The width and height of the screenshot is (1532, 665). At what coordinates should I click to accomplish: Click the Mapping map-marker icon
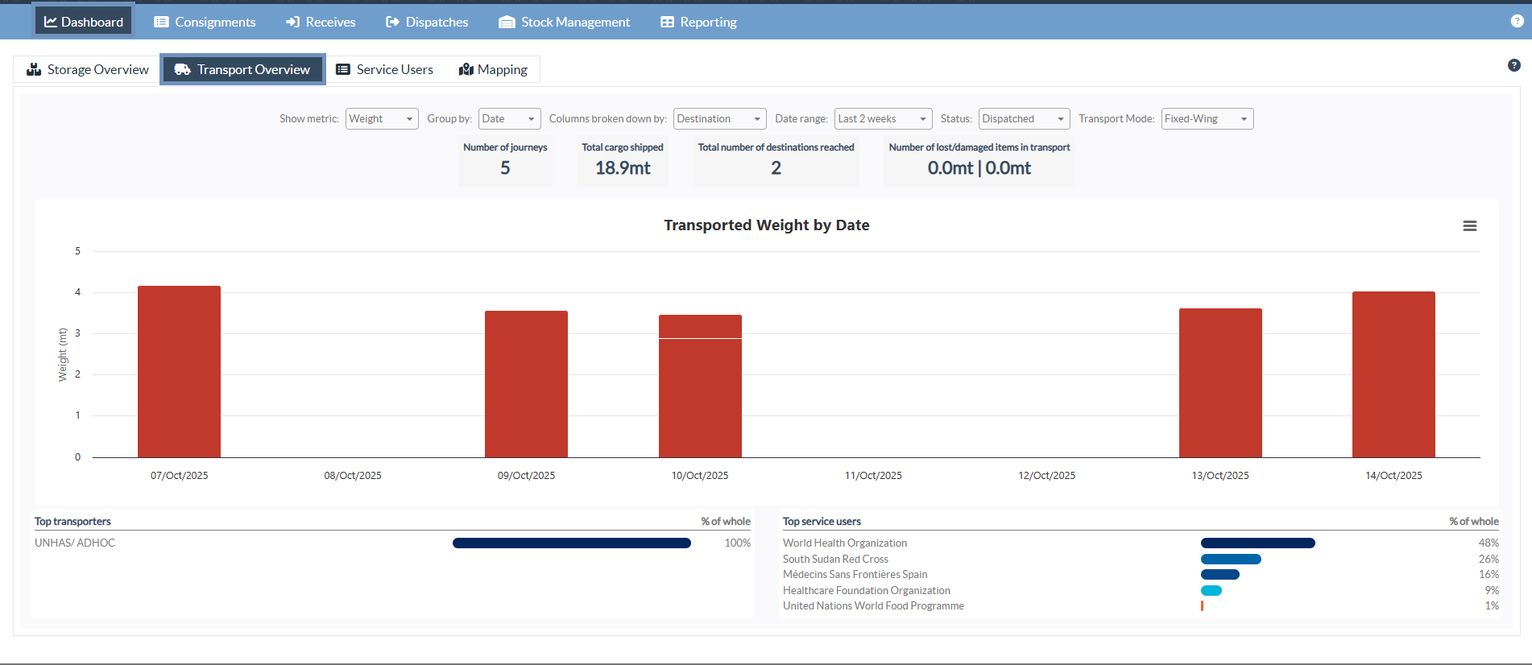pyautogui.click(x=466, y=69)
